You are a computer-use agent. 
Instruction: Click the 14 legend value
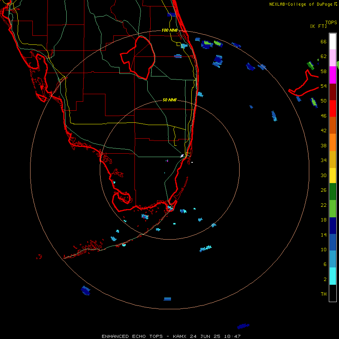point(324,235)
